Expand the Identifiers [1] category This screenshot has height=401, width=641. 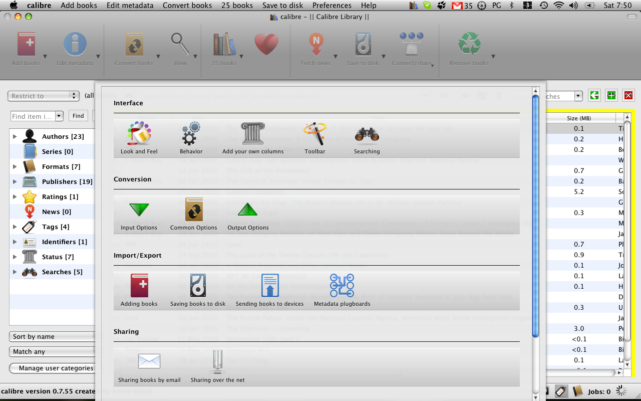[15, 242]
